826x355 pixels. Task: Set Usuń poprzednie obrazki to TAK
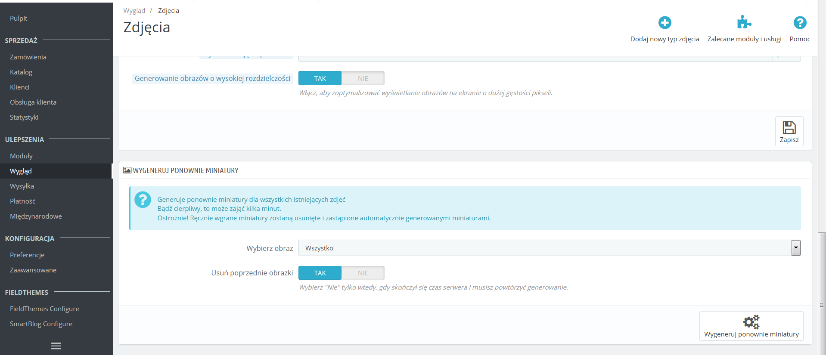[320, 273]
